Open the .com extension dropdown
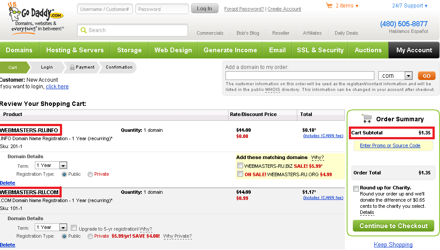Image resolution: width=440 pixels, height=250 pixels. 408,76
